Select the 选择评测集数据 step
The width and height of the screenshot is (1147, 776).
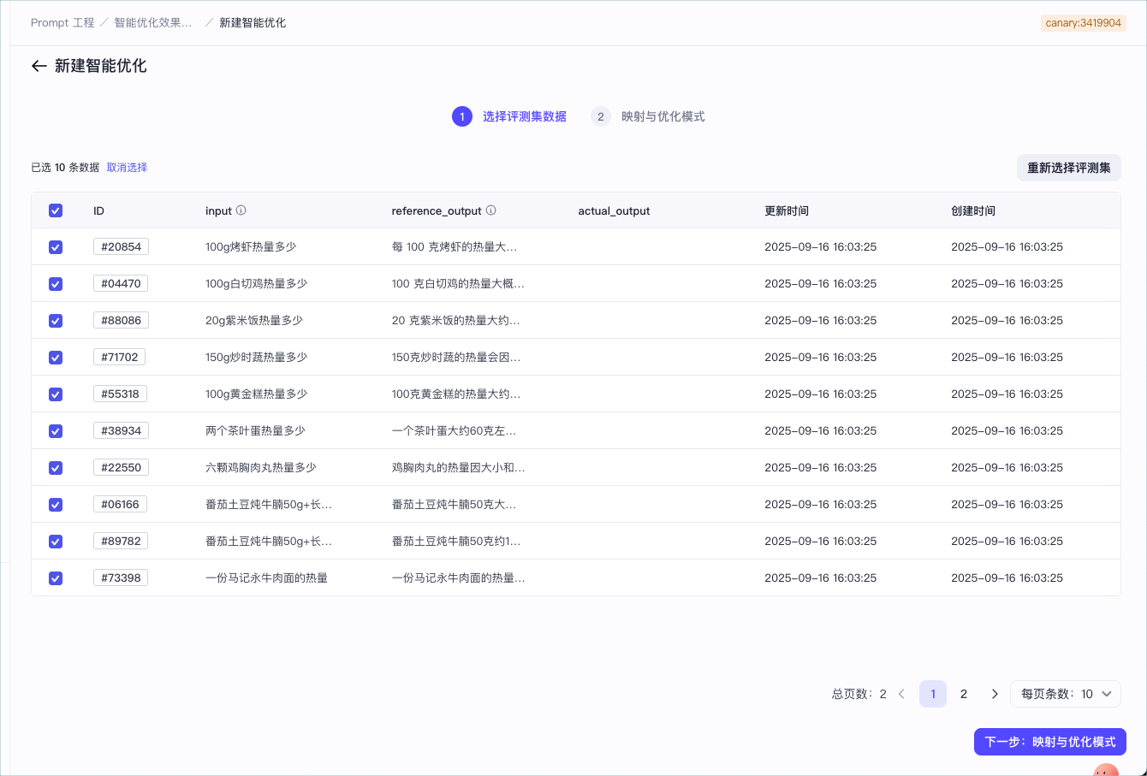[525, 116]
